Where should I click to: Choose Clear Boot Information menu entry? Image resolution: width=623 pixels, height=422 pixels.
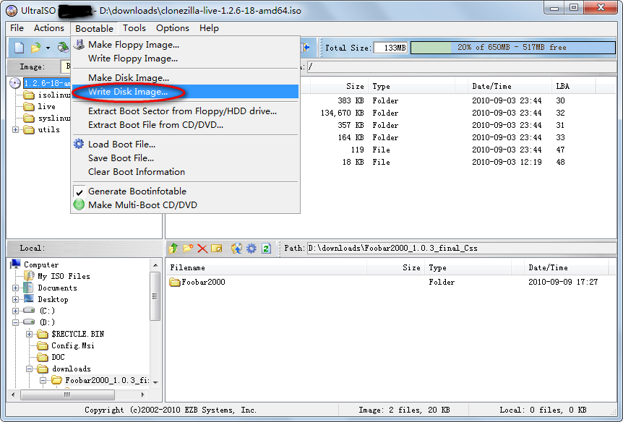pos(185,172)
